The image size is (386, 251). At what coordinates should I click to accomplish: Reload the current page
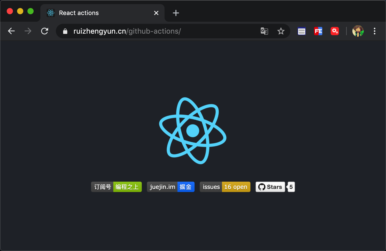(x=45, y=31)
